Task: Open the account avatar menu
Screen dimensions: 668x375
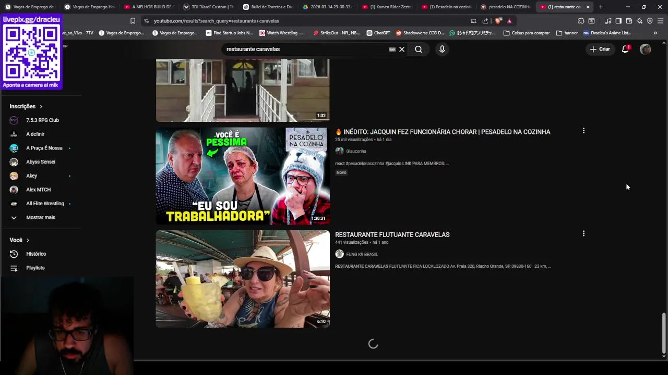Action: [x=646, y=49]
